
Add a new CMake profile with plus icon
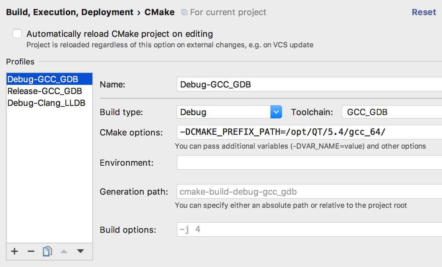click(15, 252)
